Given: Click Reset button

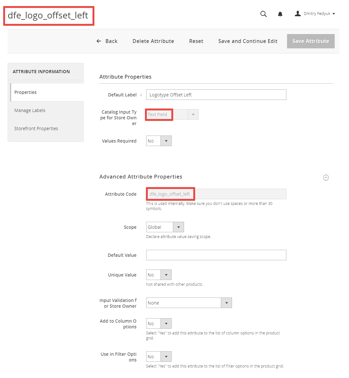Looking at the screenshot, I should (196, 41).
